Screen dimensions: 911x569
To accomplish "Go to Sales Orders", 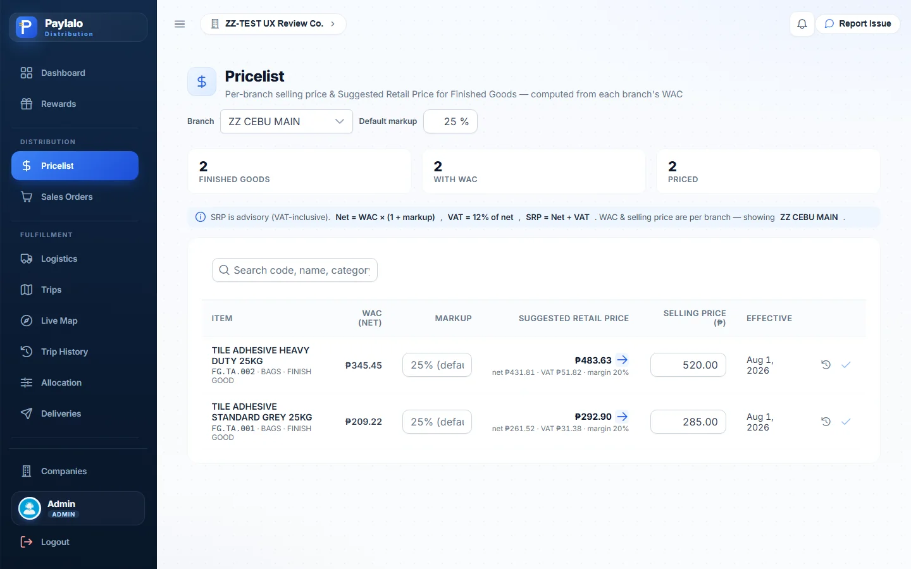I will point(75,197).
